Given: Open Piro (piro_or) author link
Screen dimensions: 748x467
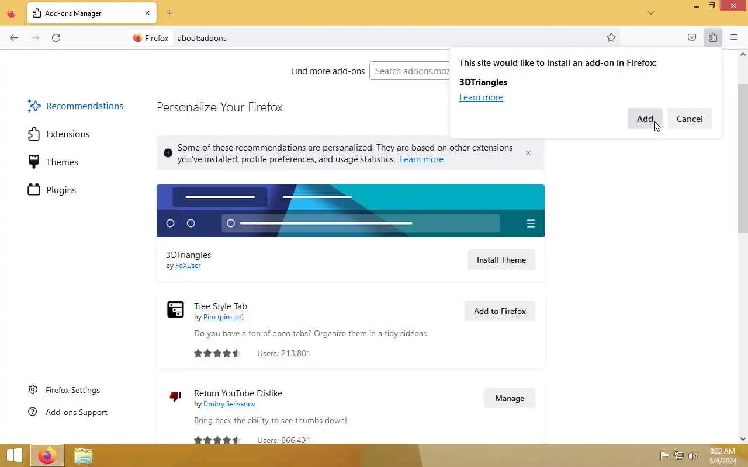Looking at the screenshot, I should click(x=223, y=317).
